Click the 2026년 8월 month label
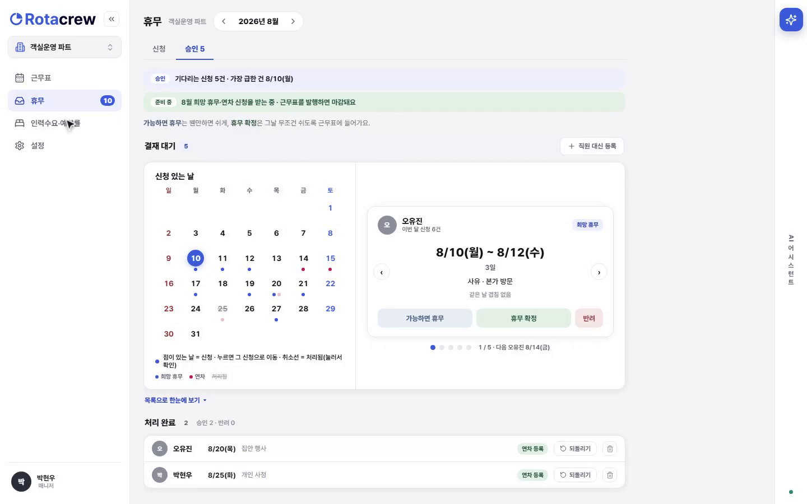Viewport: 807px width, 504px height. (x=258, y=21)
